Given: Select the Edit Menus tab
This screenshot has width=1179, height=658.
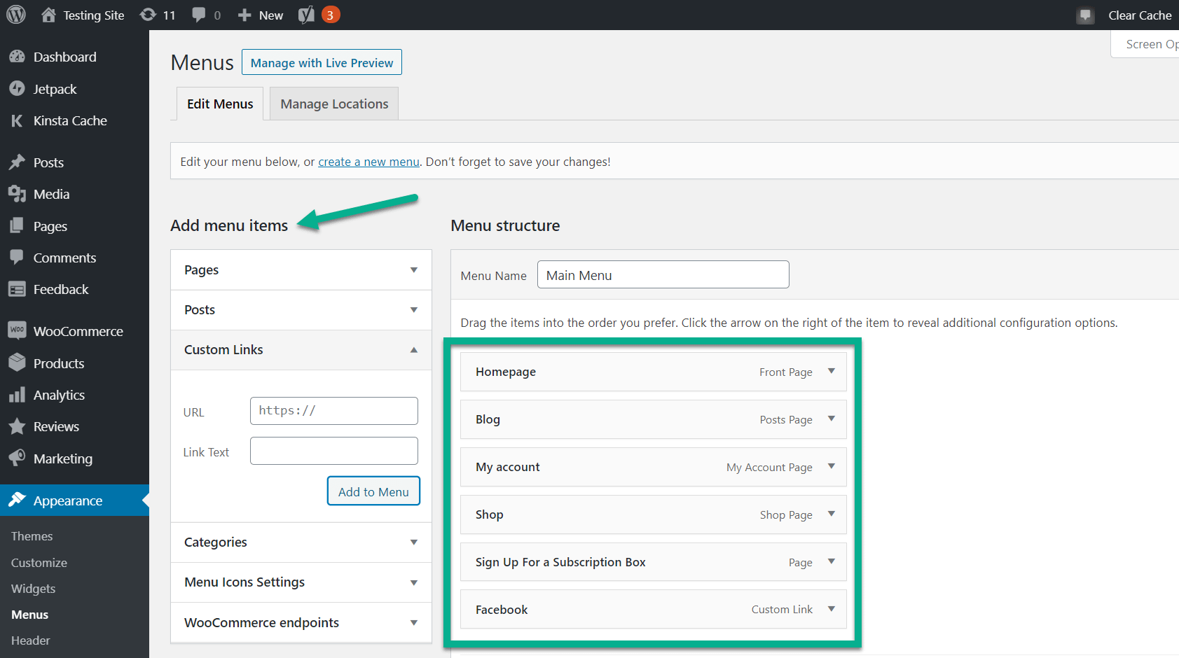Looking at the screenshot, I should (219, 103).
